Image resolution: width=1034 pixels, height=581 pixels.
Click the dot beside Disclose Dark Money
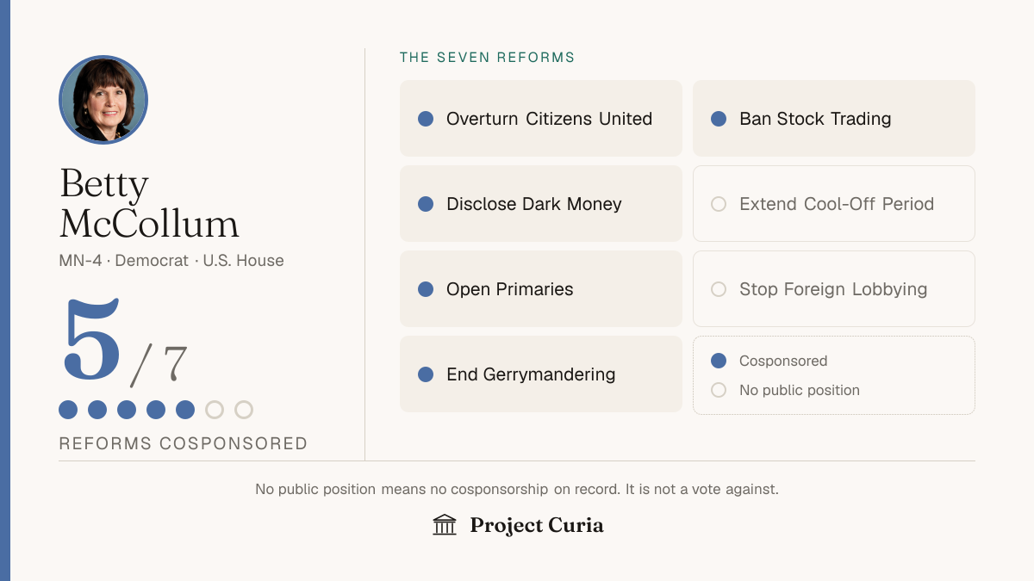click(426, 204)
